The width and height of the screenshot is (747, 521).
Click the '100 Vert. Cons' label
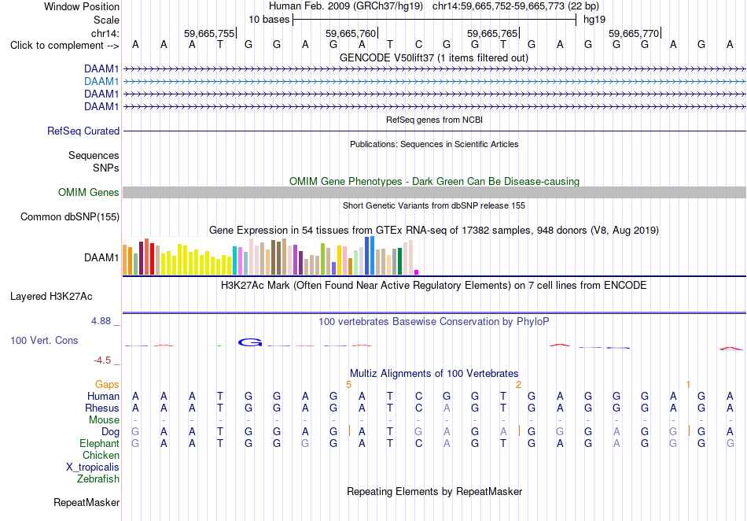click(44, 340)
